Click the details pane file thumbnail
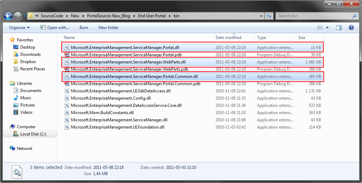This screenshot has width=362, height=183. coord(17,172)
